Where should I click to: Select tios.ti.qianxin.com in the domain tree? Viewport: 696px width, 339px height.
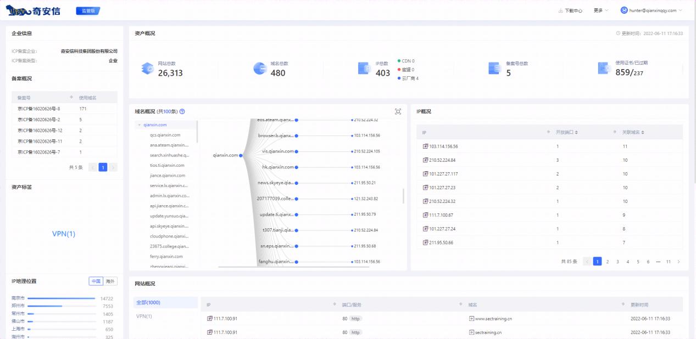[167, 165]
